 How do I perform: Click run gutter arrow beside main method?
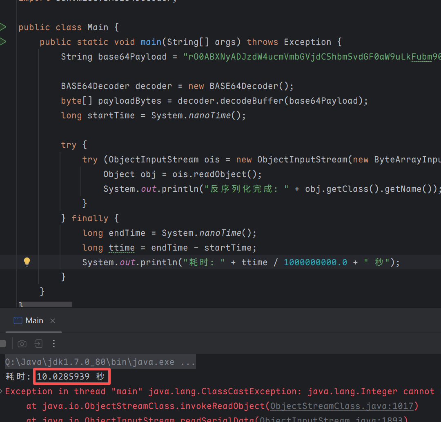3,42
